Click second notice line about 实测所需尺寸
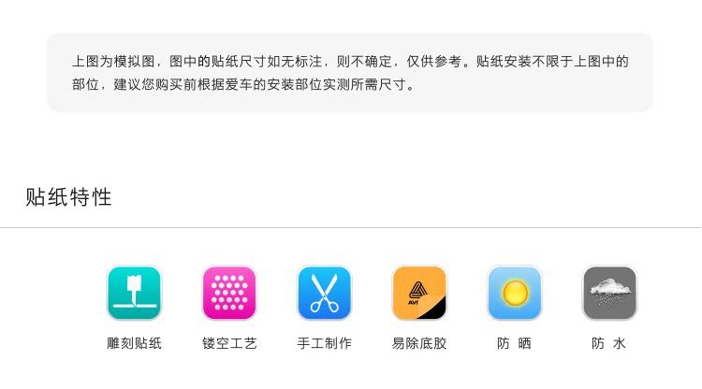The width and height of the screenshot is (702, 389). tap(244, 84)
